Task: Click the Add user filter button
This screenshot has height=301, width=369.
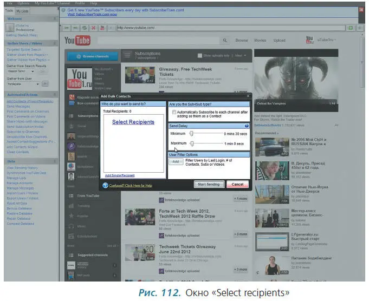Action: [176, 161]
